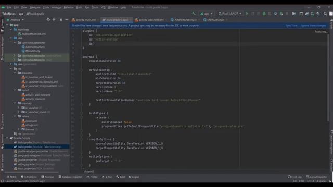Screen dimensions: 333x187
Task: Collapse the values folder
Action: click(15, 116)
